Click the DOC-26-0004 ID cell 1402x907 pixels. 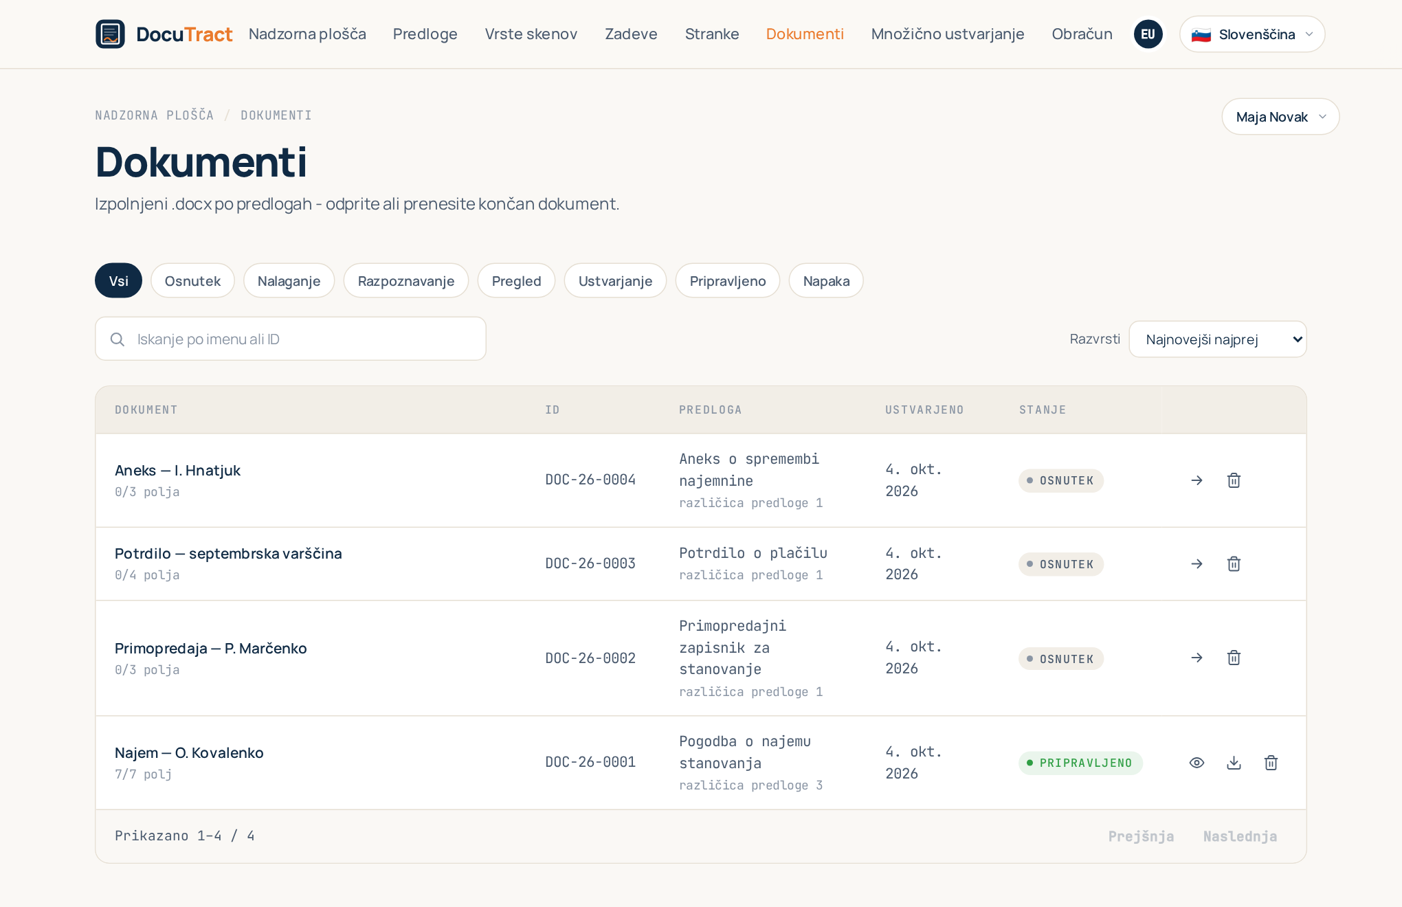pos(590,480)
